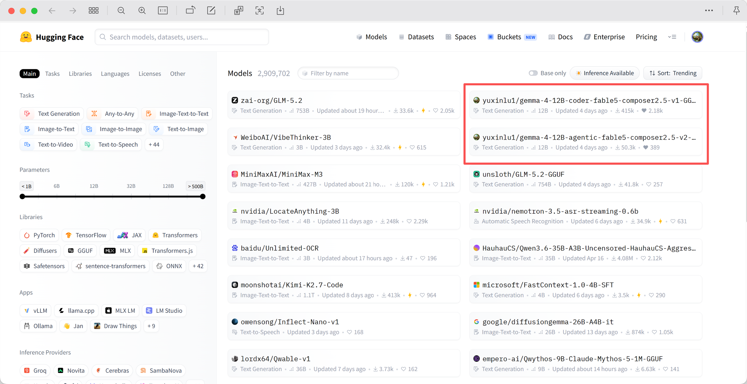Focus the Filter by name field
Screen dimensions: 747x384
pos(348,73)
